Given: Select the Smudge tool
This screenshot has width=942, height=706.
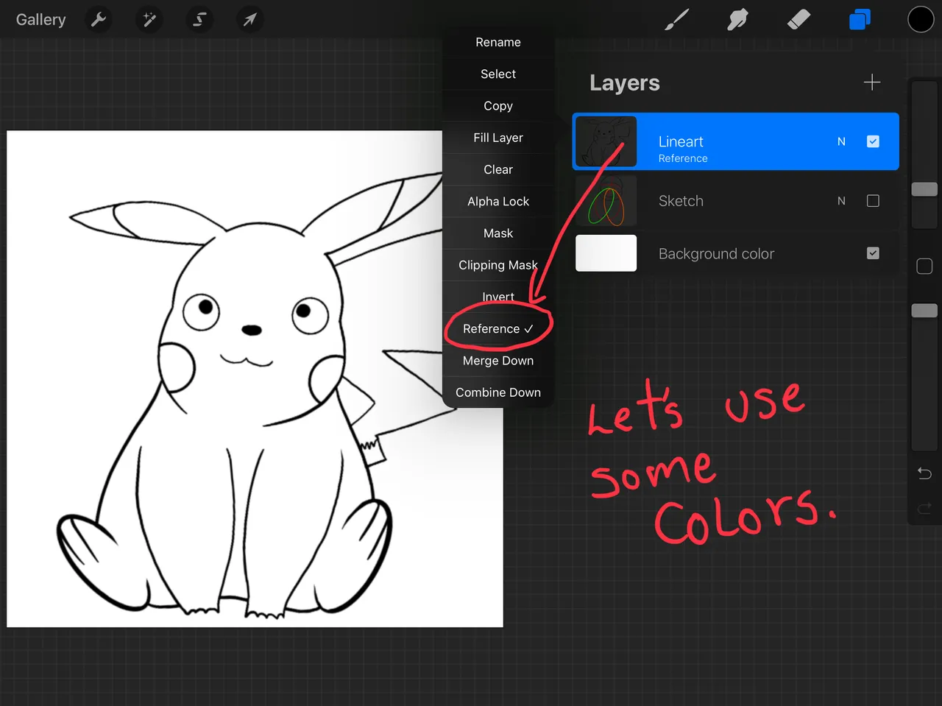Looking at the screenshot, I should [737, 20].
